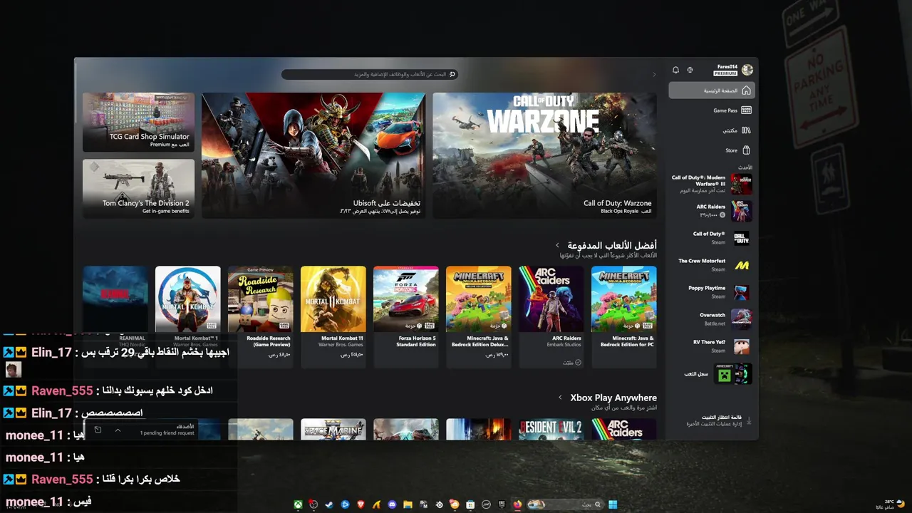Open Minecraft: Java & Bedrock Edition for PC card
Viewport: 912px width, 513px height.
(624, 316)
